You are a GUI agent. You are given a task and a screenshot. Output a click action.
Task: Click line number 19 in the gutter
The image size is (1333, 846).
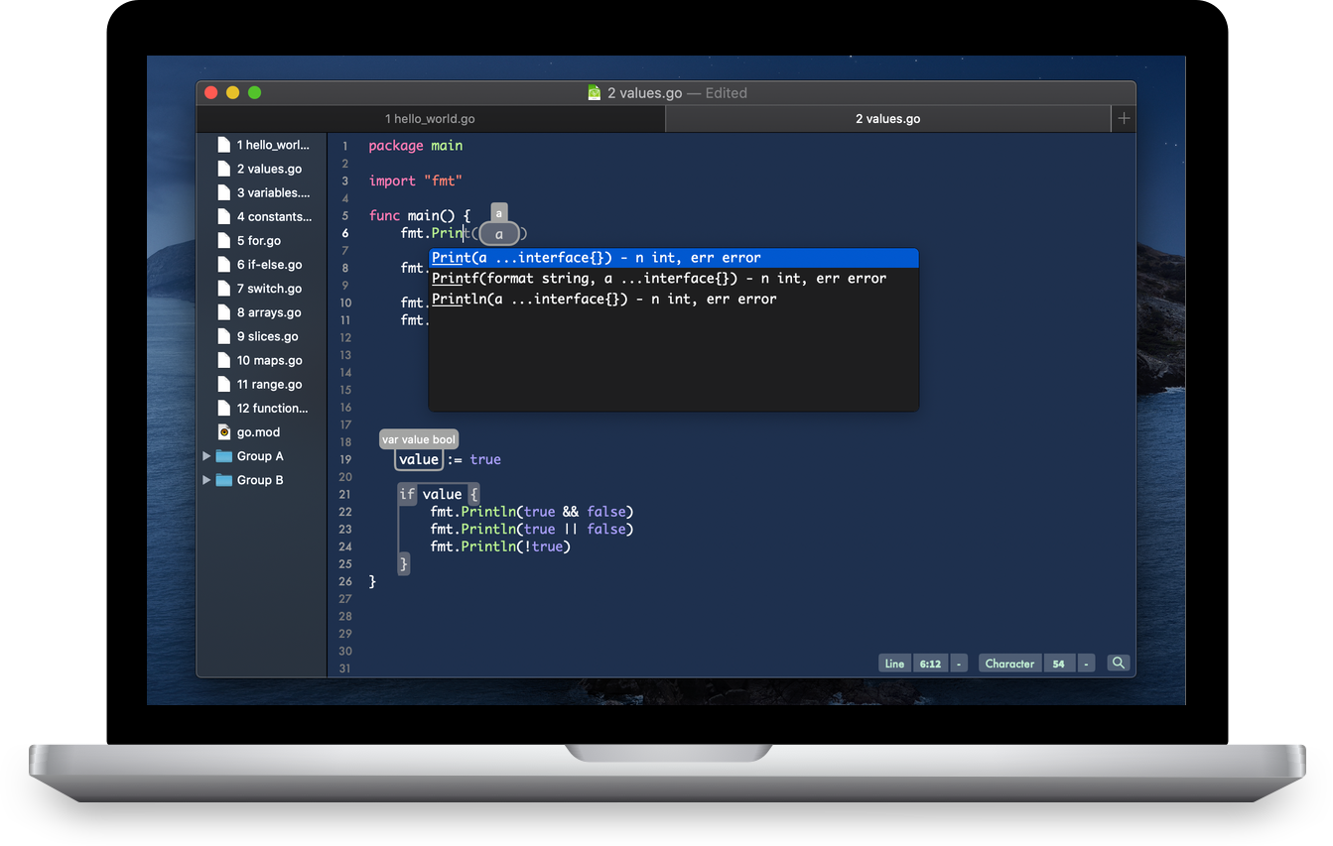pyautogui.click(x=345, y=459)
